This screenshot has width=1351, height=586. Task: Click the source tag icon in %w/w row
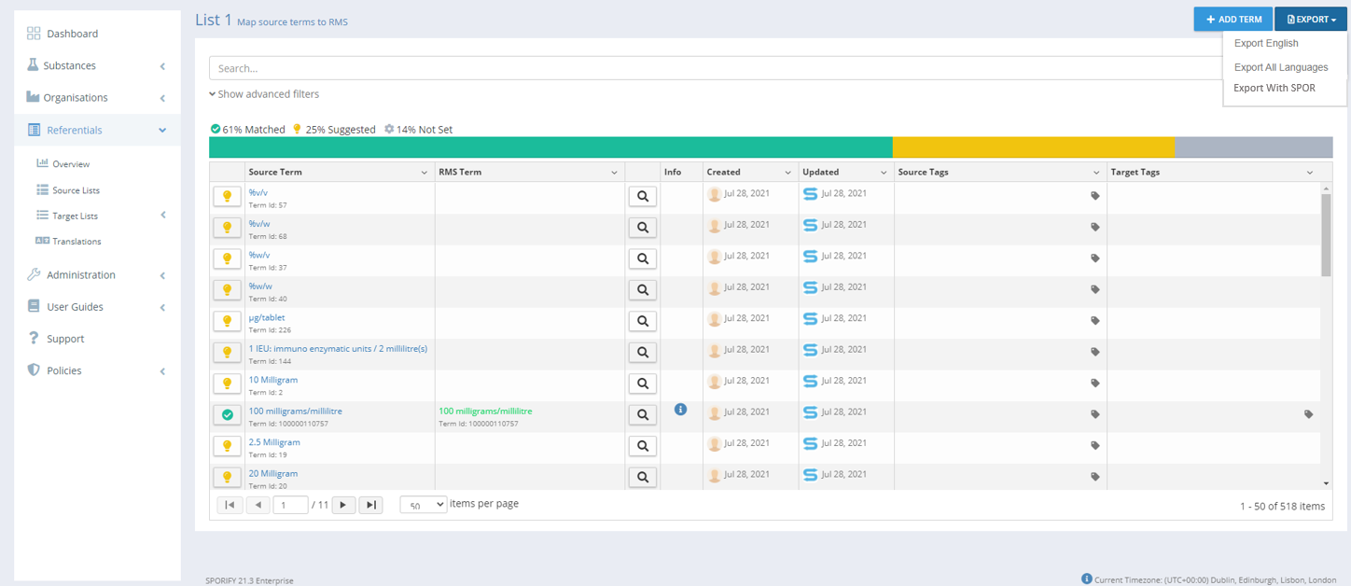click(x=1095, y=289)
